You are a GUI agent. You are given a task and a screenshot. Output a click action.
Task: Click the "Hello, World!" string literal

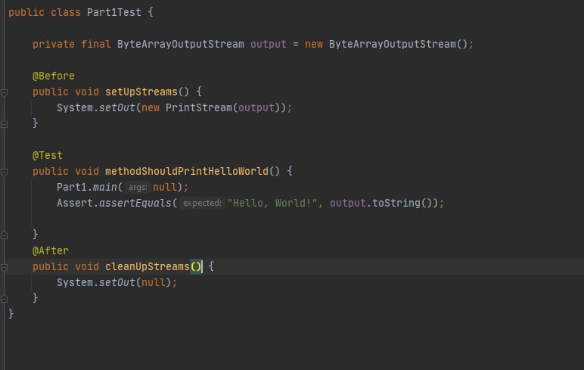pyautogui.click(x=272, y=203)
